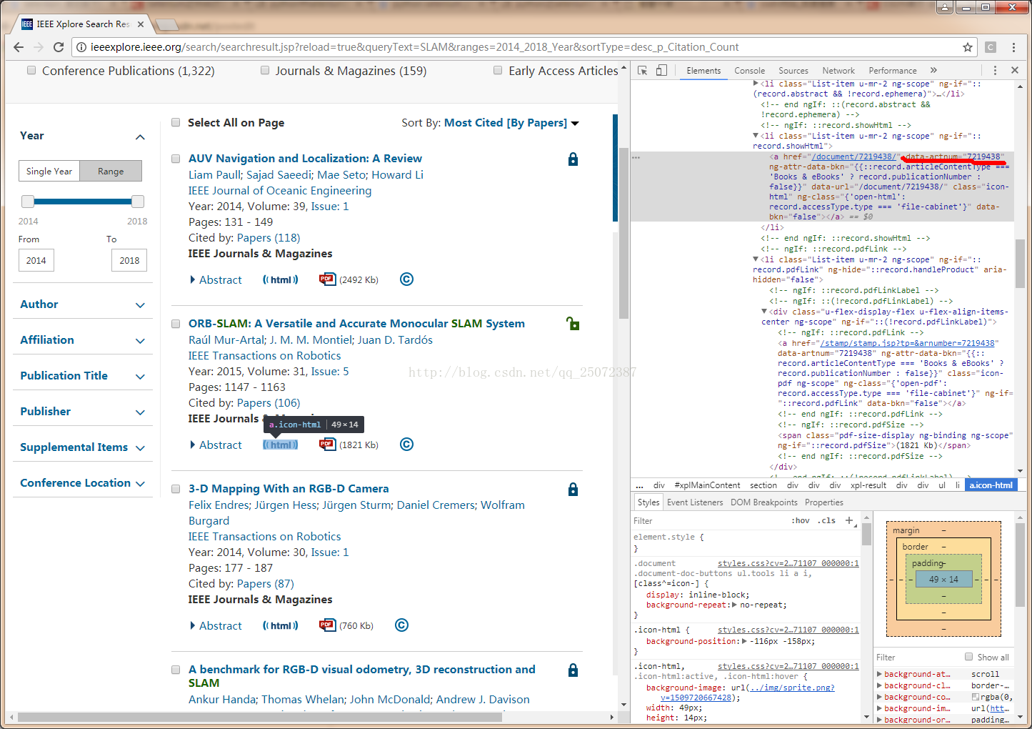The height and width of the screenshot is (729, 1032).
Task: Open DOM Breakpoints pane tab
Action: click(x=764, y=502)
